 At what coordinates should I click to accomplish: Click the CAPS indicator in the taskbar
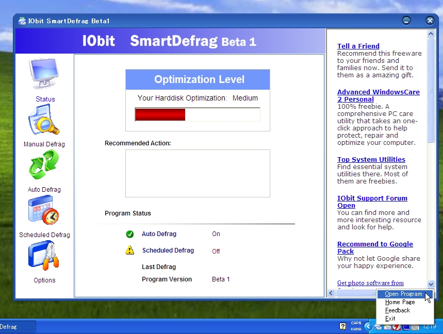coord(356,323)
